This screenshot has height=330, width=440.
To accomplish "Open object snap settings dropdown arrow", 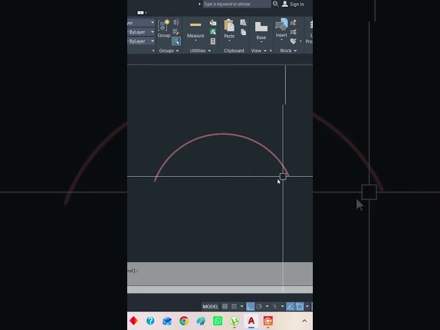I will (307, 307).
